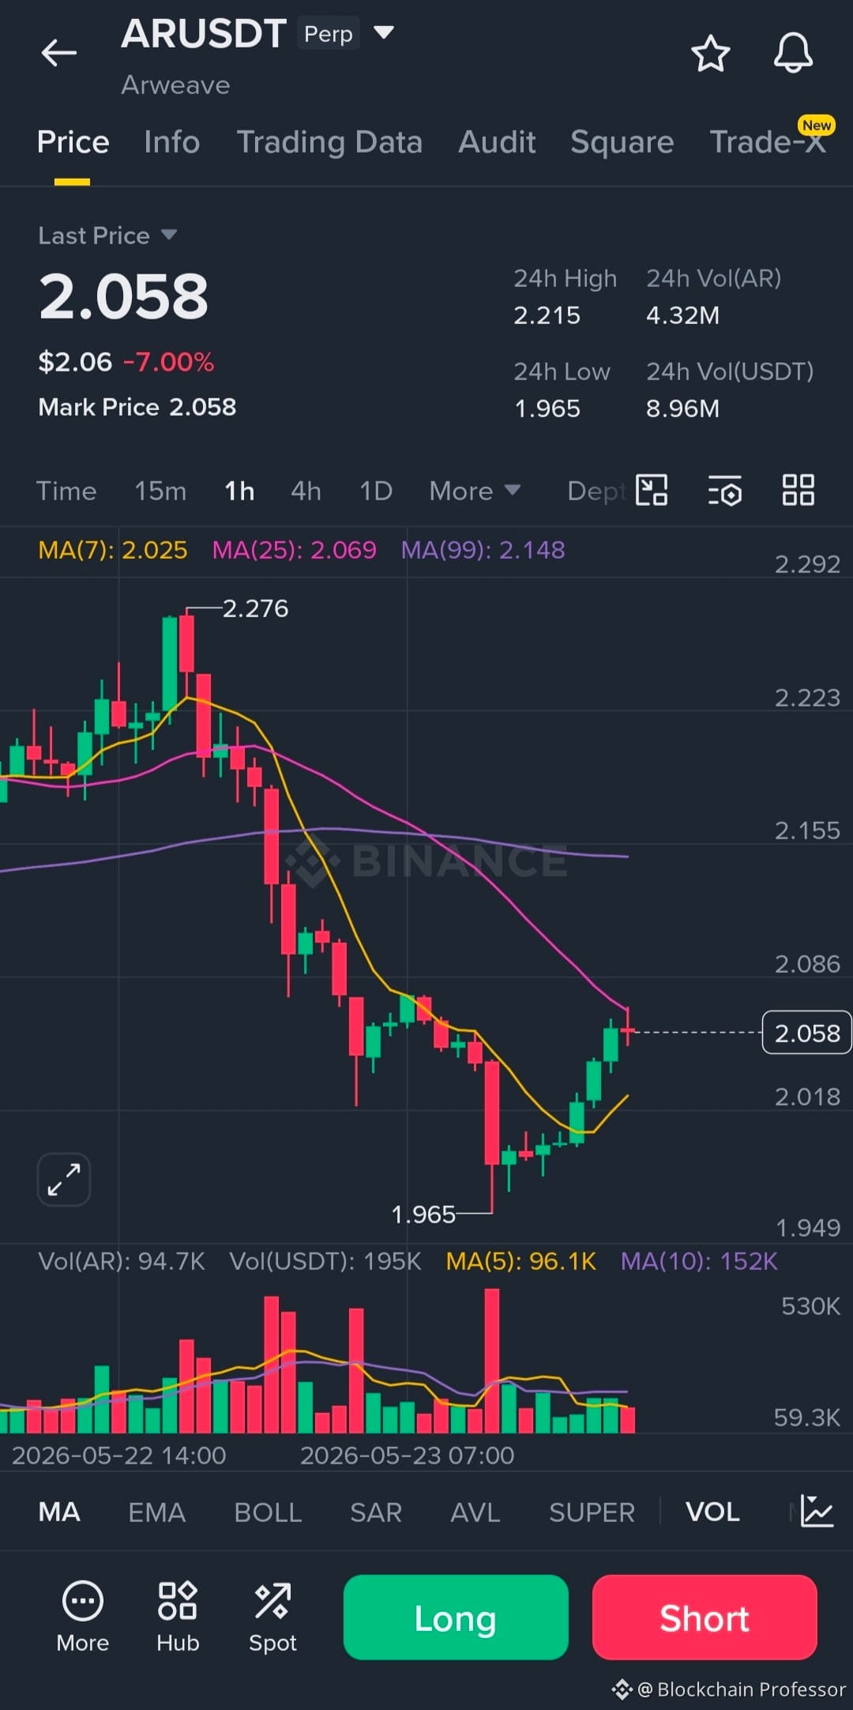This screenshot has width=853, height=1710.
Task: Open the Trading Data tab
Action: click(329, 142)
